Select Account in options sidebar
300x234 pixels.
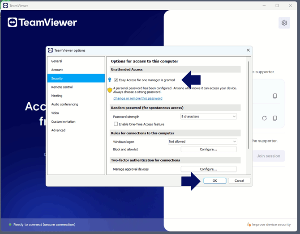click(76, 70)
